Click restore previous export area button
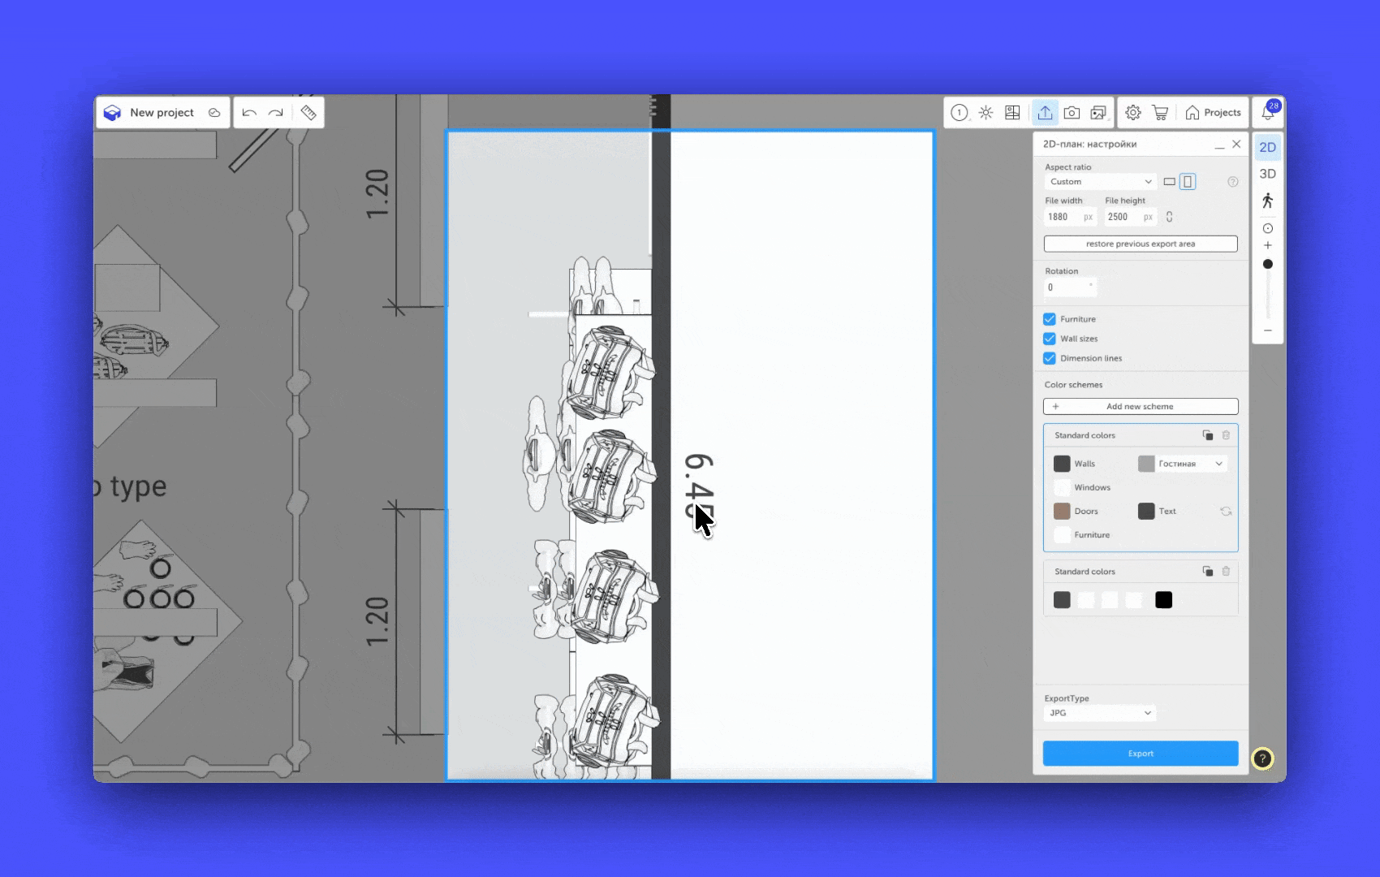 coord(1141,244)
